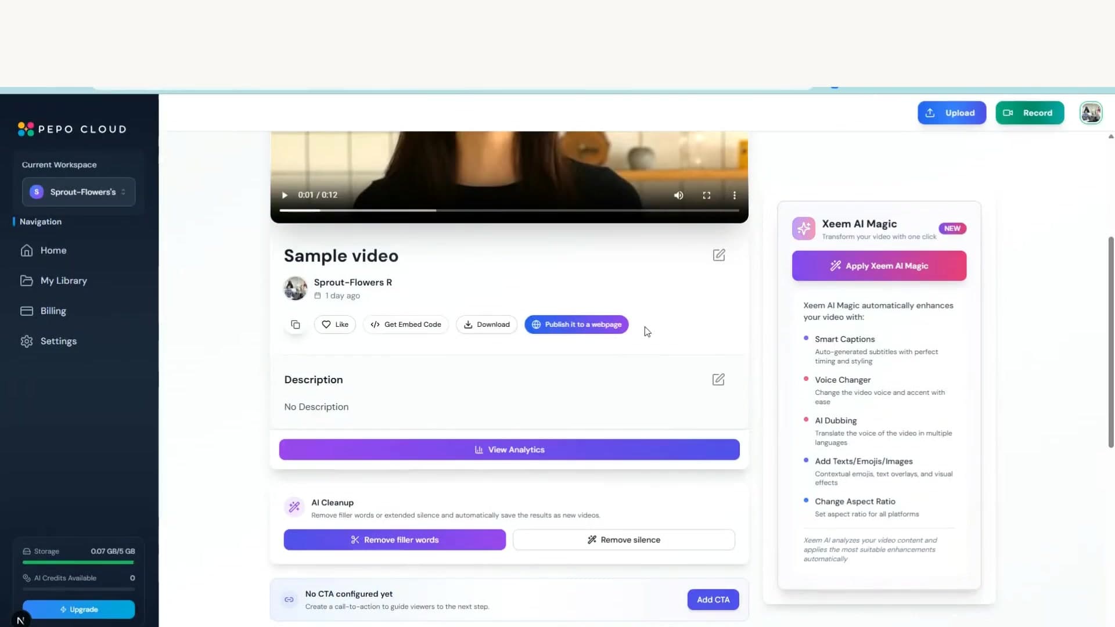This screenshot has width=1115, height=627.
Task: Open View Analytics
Action: 509,449
